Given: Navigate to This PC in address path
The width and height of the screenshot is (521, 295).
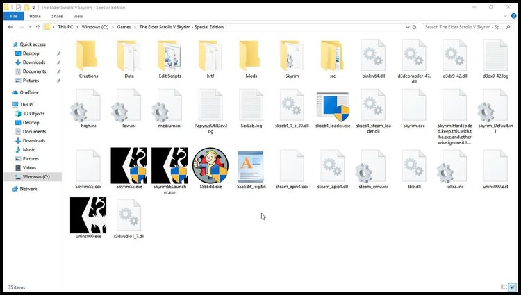Looking at the screenshot, I should [65, 27].
